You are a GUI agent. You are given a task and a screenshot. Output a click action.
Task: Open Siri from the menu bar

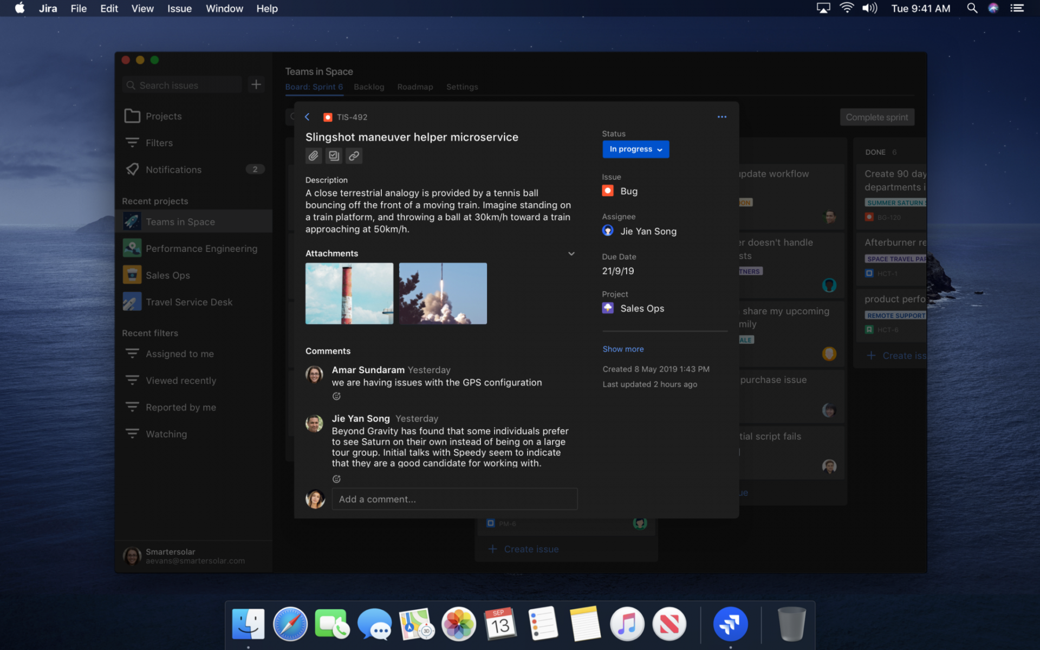[993, 8]
